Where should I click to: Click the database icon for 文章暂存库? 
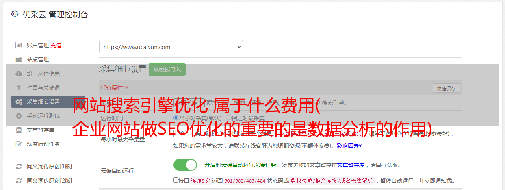click(19, 130)
